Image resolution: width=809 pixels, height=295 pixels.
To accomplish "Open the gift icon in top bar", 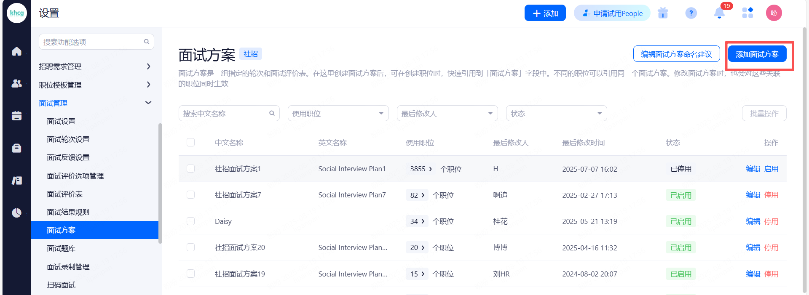I will point(663,13).
